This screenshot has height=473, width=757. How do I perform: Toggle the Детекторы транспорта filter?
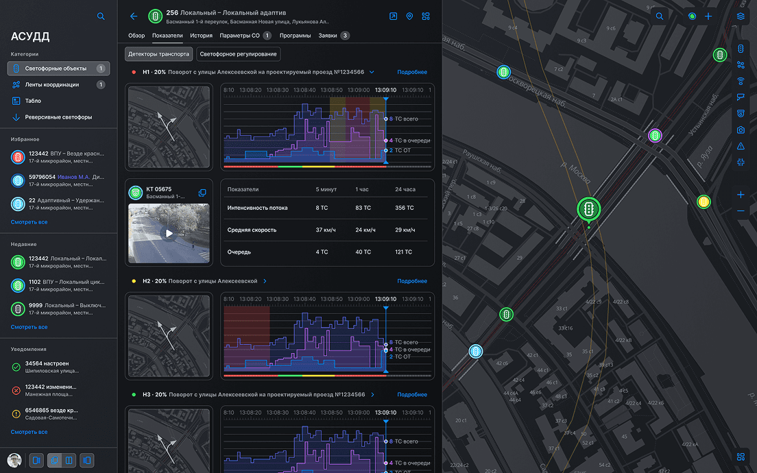click(x=159, y=54)
